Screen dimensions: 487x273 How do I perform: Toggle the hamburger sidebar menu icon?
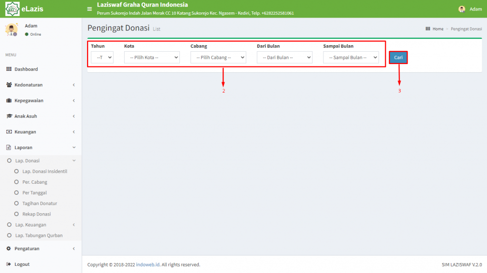(89, 9)
